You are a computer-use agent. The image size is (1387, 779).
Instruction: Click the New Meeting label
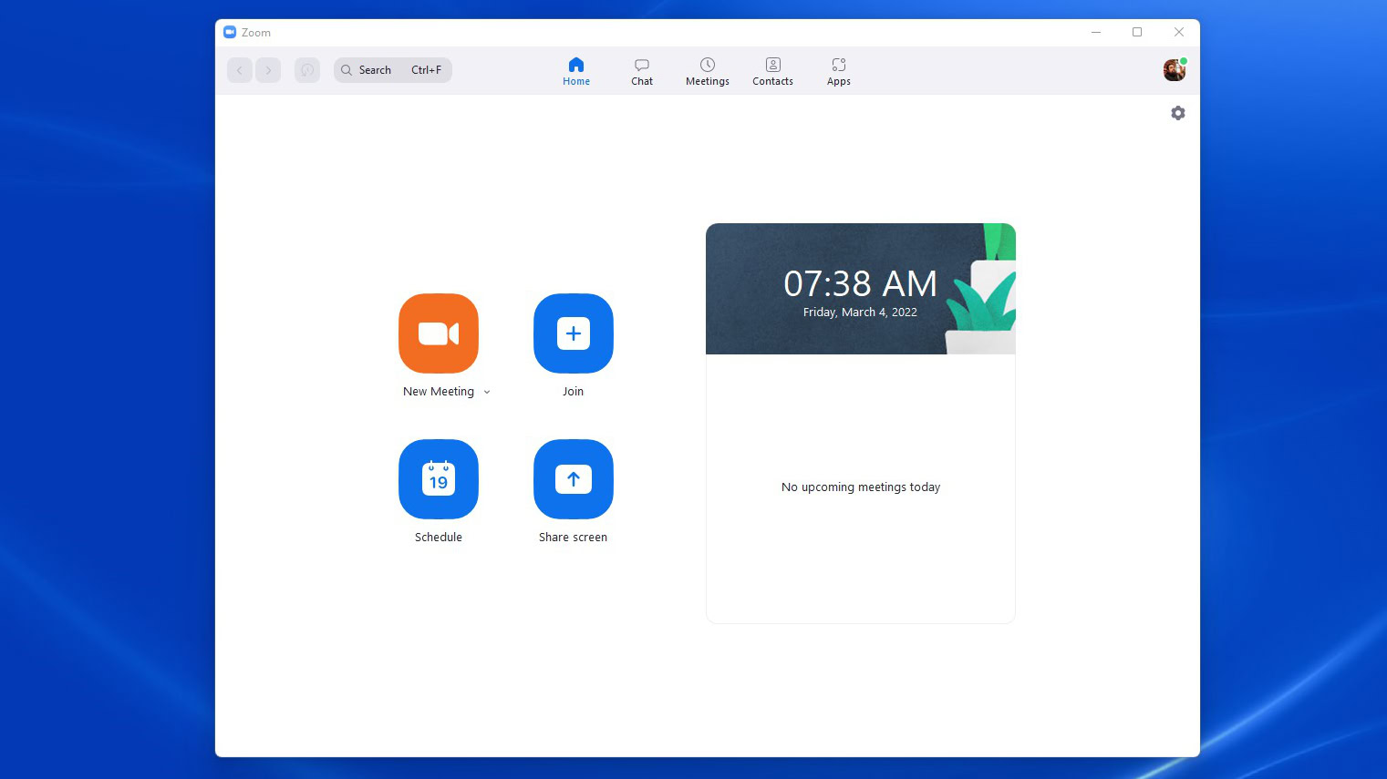click(439, 392)
